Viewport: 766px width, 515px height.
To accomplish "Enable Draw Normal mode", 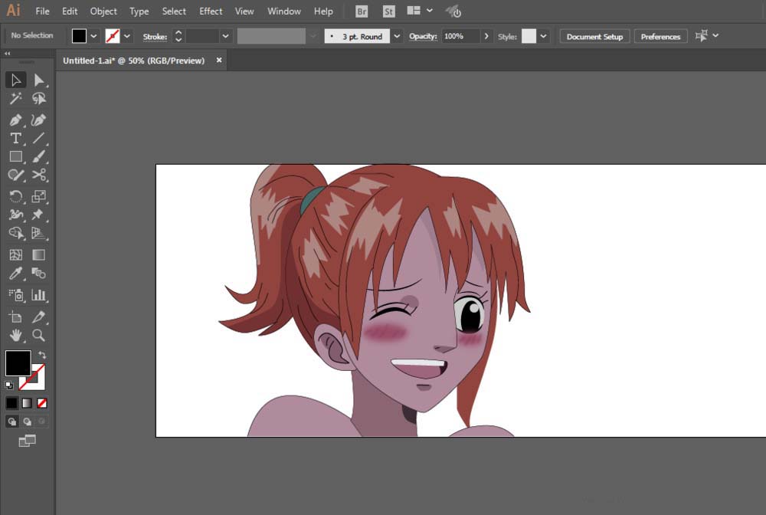I will point(11,422).
